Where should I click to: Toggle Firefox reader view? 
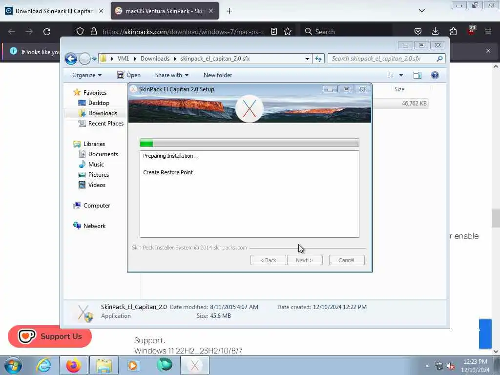point(273,32)
